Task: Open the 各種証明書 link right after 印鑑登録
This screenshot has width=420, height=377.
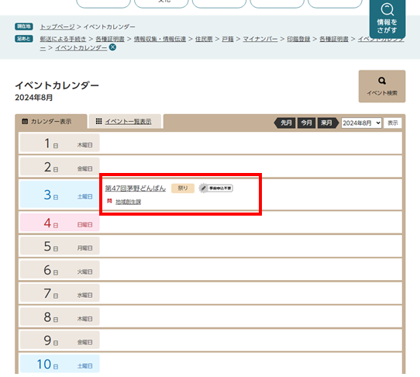Action: click(x=334, y=39)
